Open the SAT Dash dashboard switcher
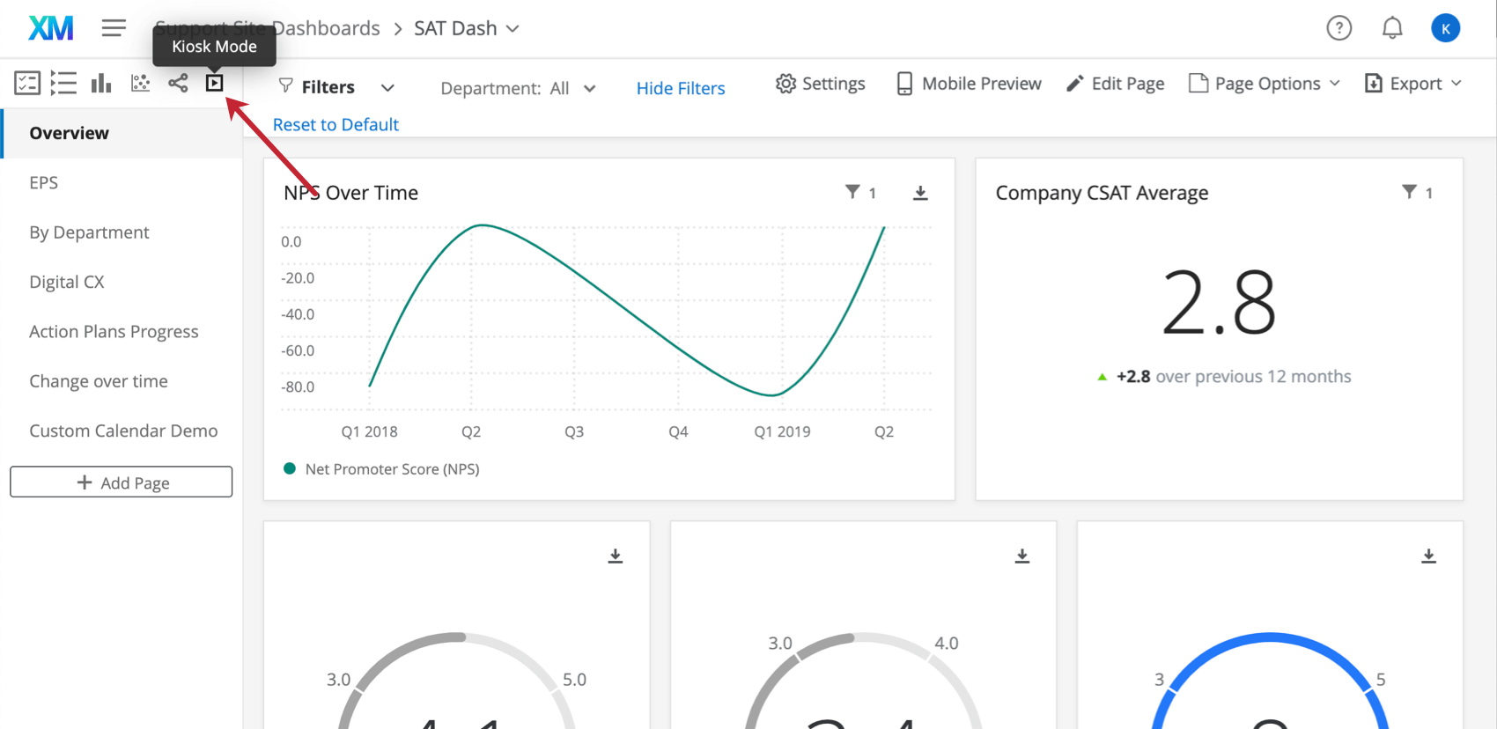Screen dimensions: 1497x729 467,28
